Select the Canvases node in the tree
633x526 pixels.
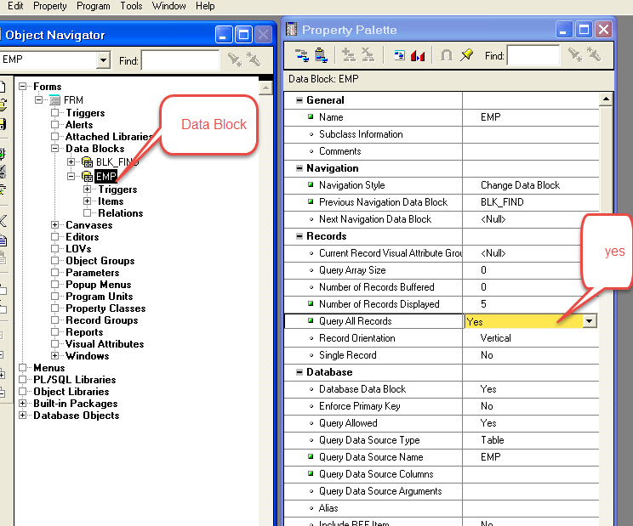coord(88,225)
